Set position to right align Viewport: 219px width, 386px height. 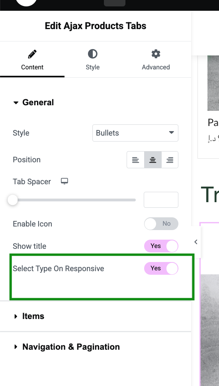(170, 160)
